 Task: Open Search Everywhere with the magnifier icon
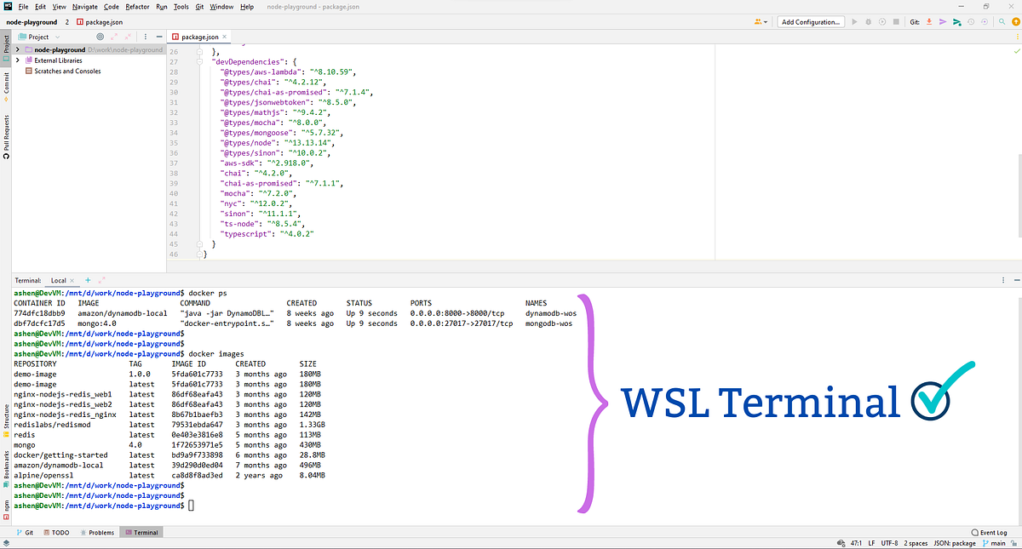pyautogui.click(x=1001, y=22)
